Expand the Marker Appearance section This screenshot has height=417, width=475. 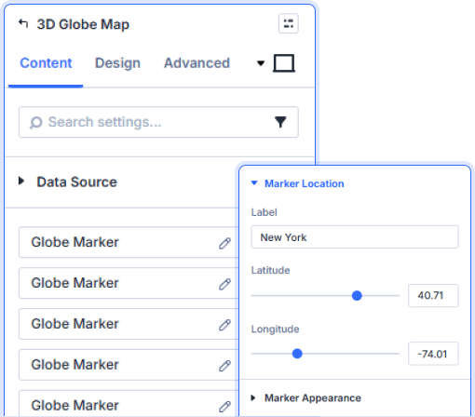306,397
